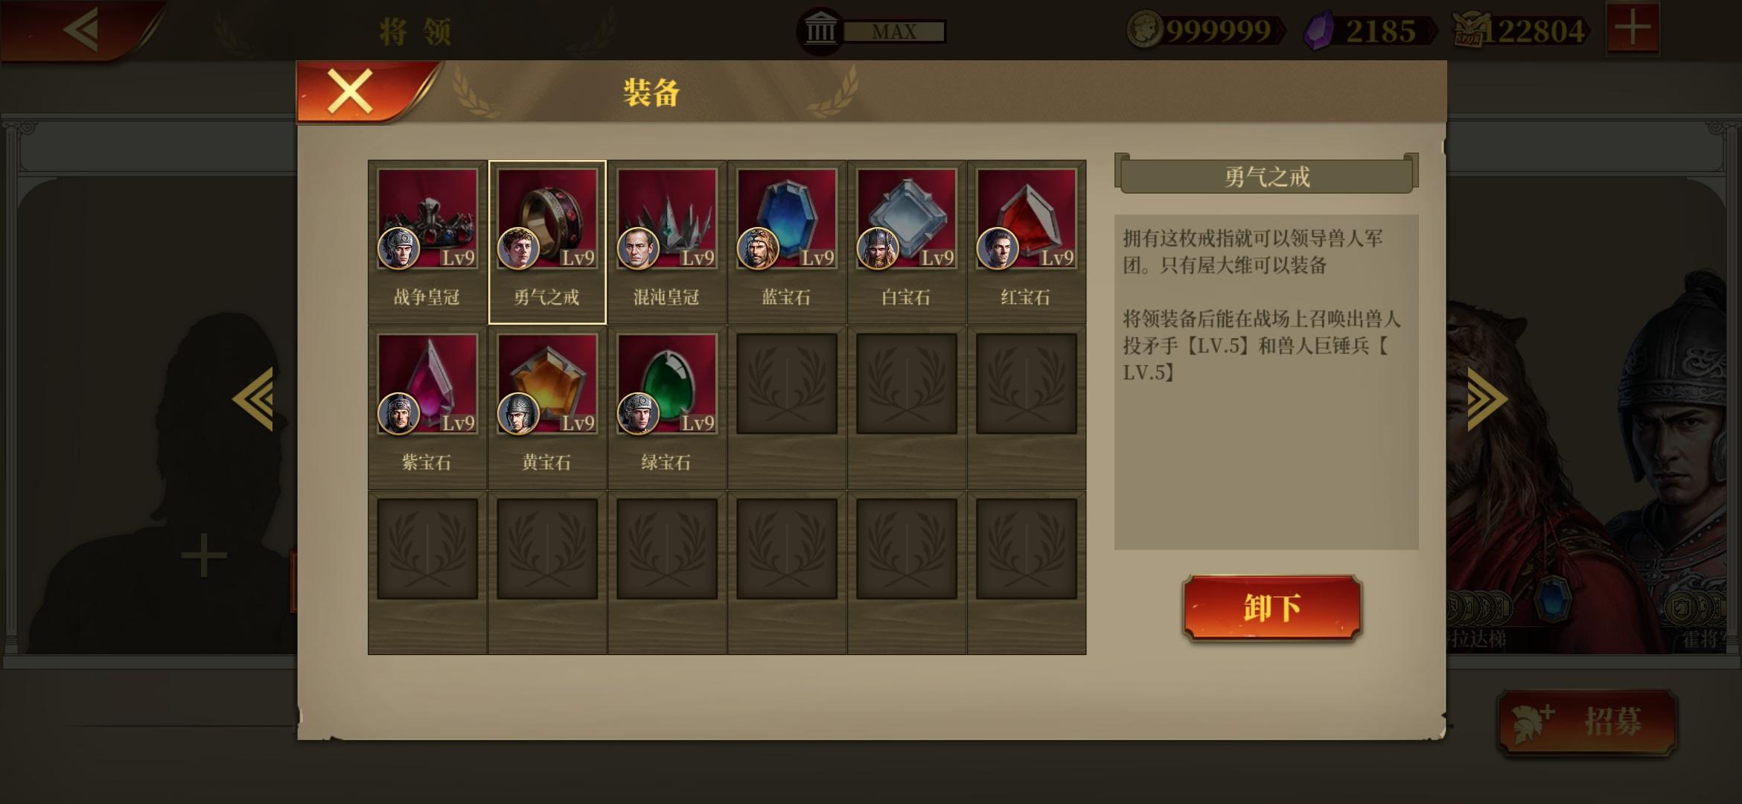Select the 战争皇冠 war crown item
This screenshot has width=1742, height=804.
coord(427,242)
